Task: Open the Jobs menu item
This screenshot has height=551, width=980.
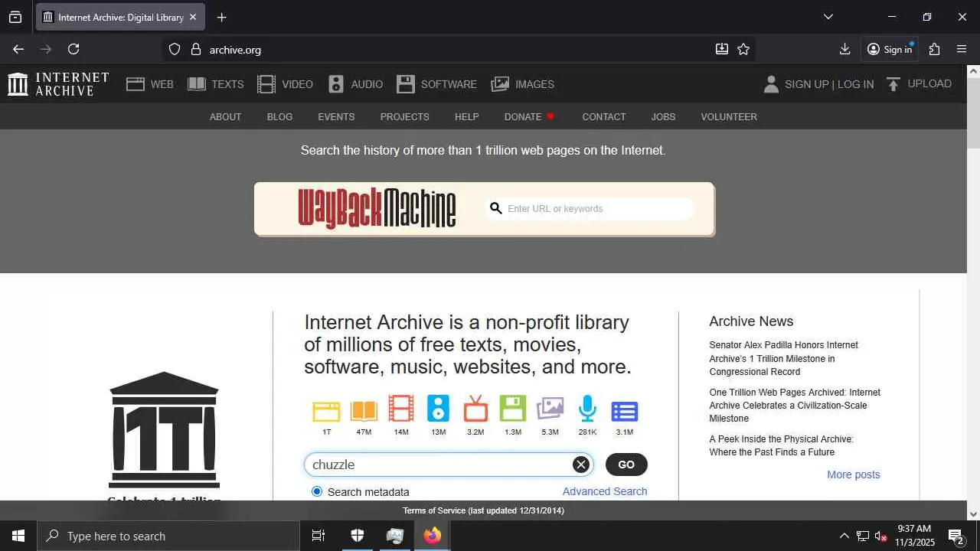Action: [x=663, y=117]
